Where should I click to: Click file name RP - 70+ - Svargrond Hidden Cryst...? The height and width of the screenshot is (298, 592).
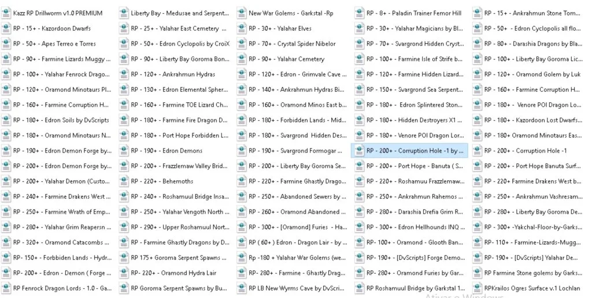coord(415,44)
